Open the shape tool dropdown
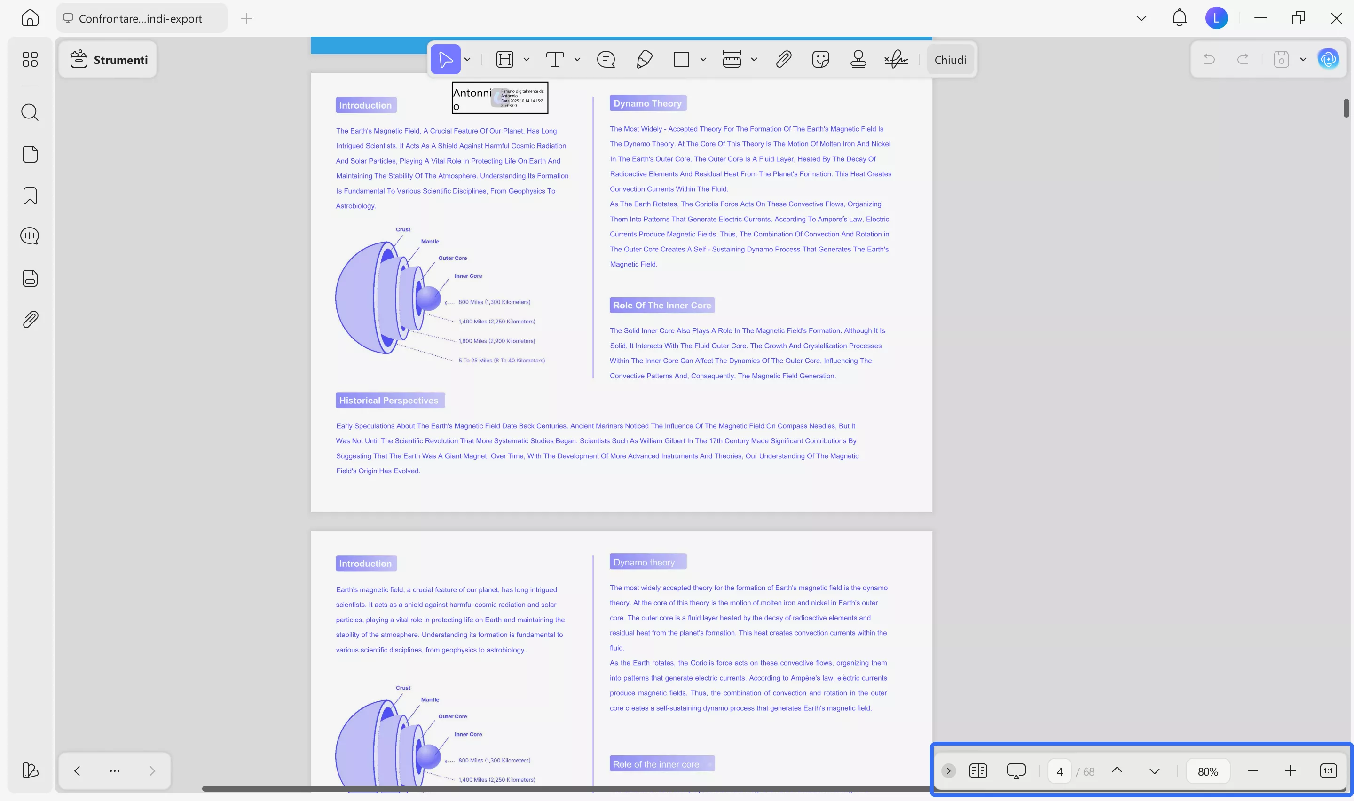 click(x=703, y=59)
